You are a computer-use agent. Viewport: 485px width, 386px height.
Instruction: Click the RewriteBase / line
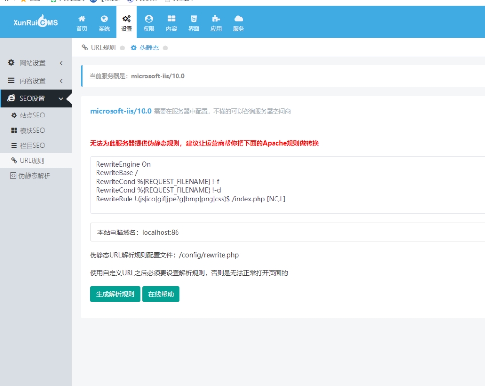[x=117, y=173]
